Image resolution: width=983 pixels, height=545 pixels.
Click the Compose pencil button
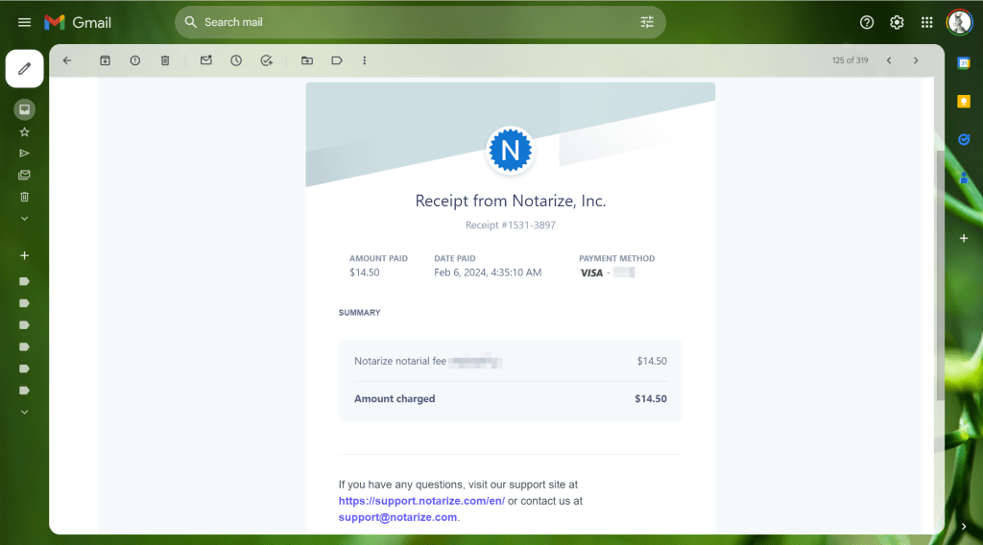24,68
